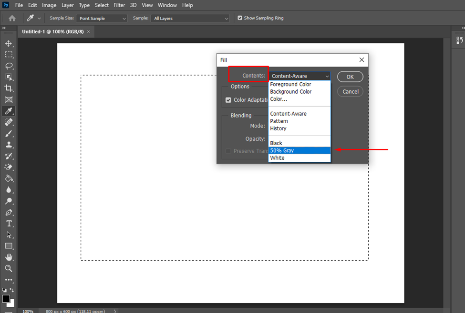Open the Type menu
Screen dimensions: 465x313
click(84, 5)
